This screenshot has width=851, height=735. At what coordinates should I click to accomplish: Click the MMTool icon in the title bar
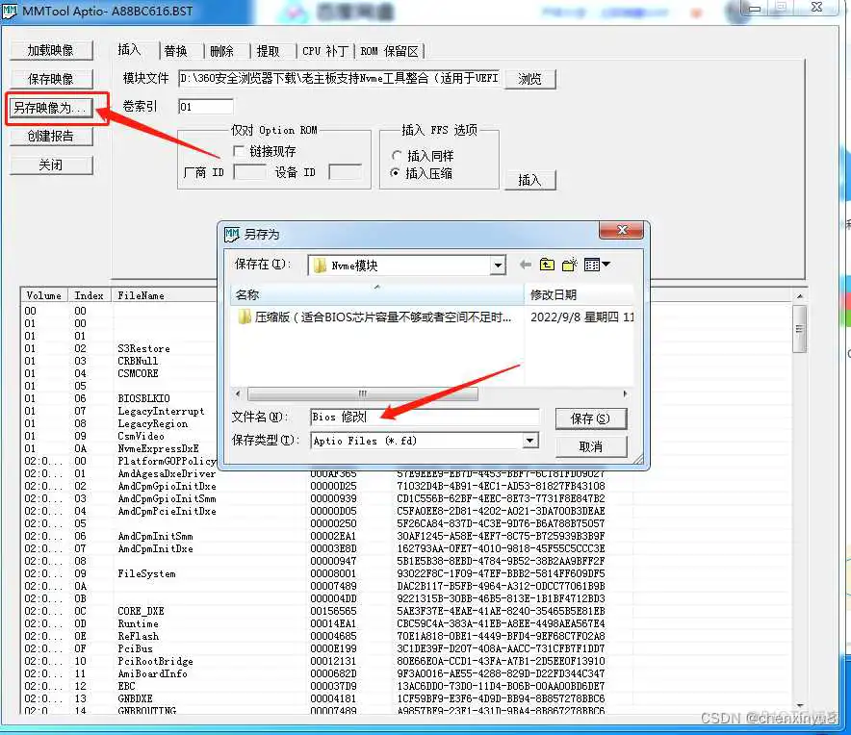coord(10,10)
